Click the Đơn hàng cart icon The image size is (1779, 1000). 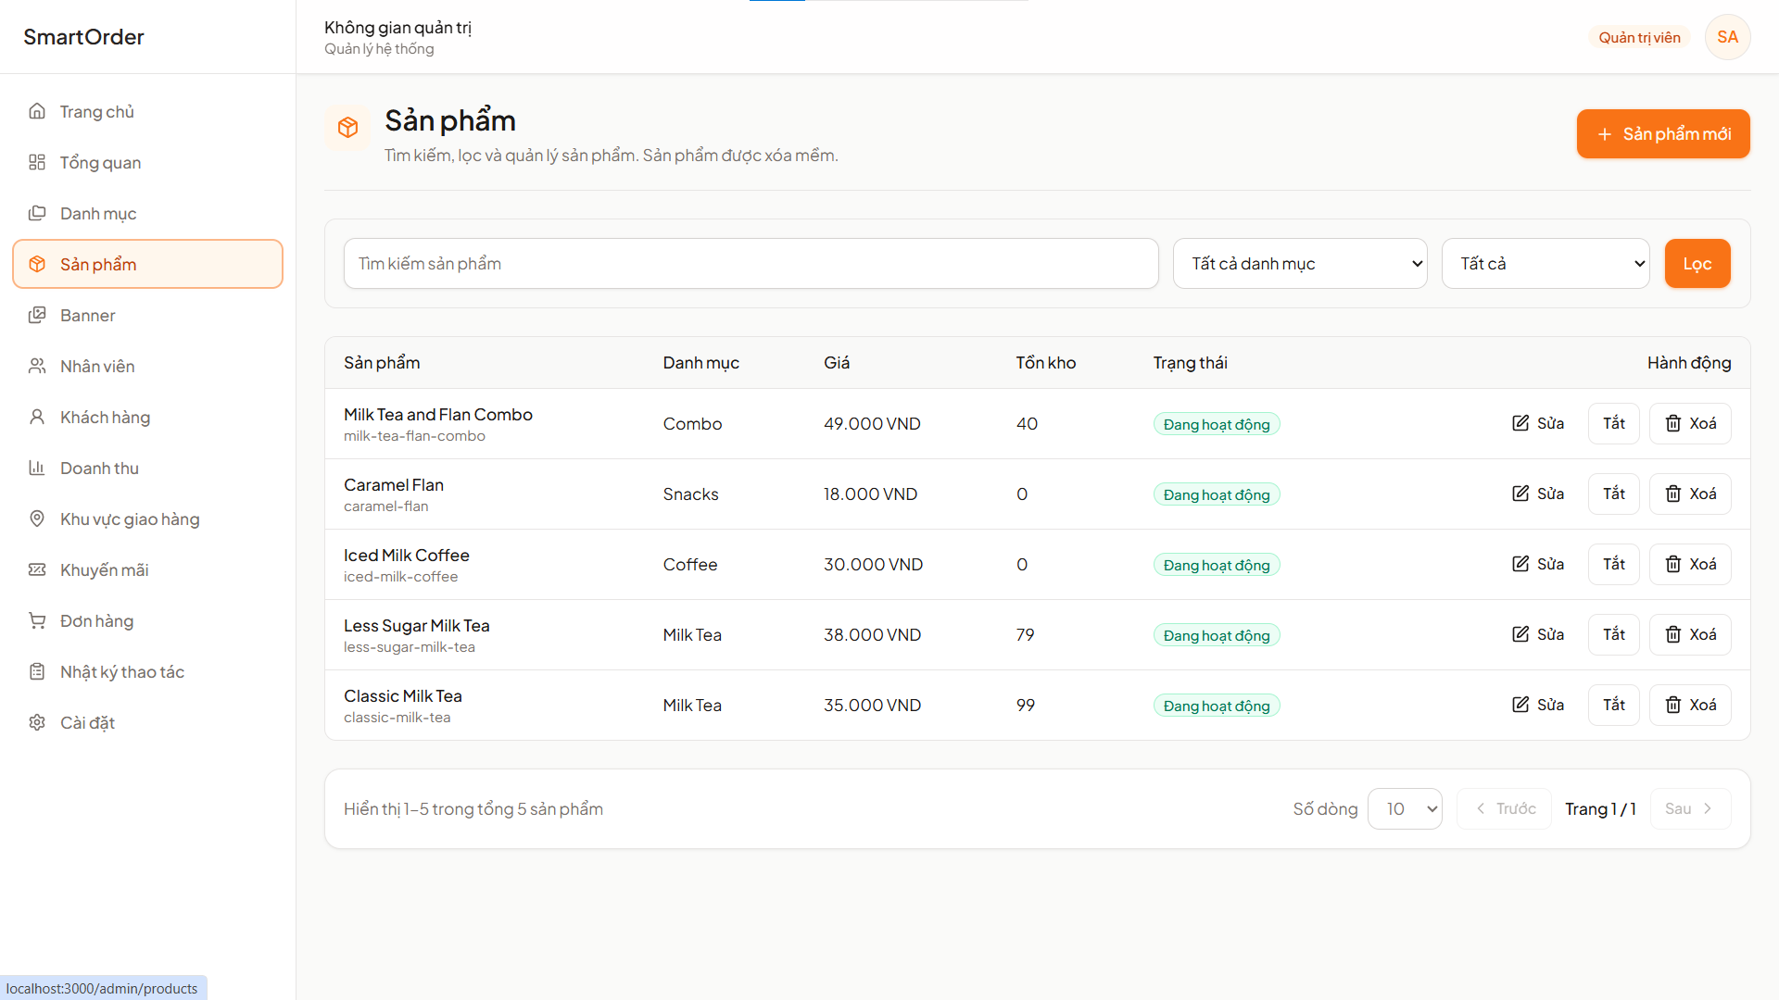(37, 620)
